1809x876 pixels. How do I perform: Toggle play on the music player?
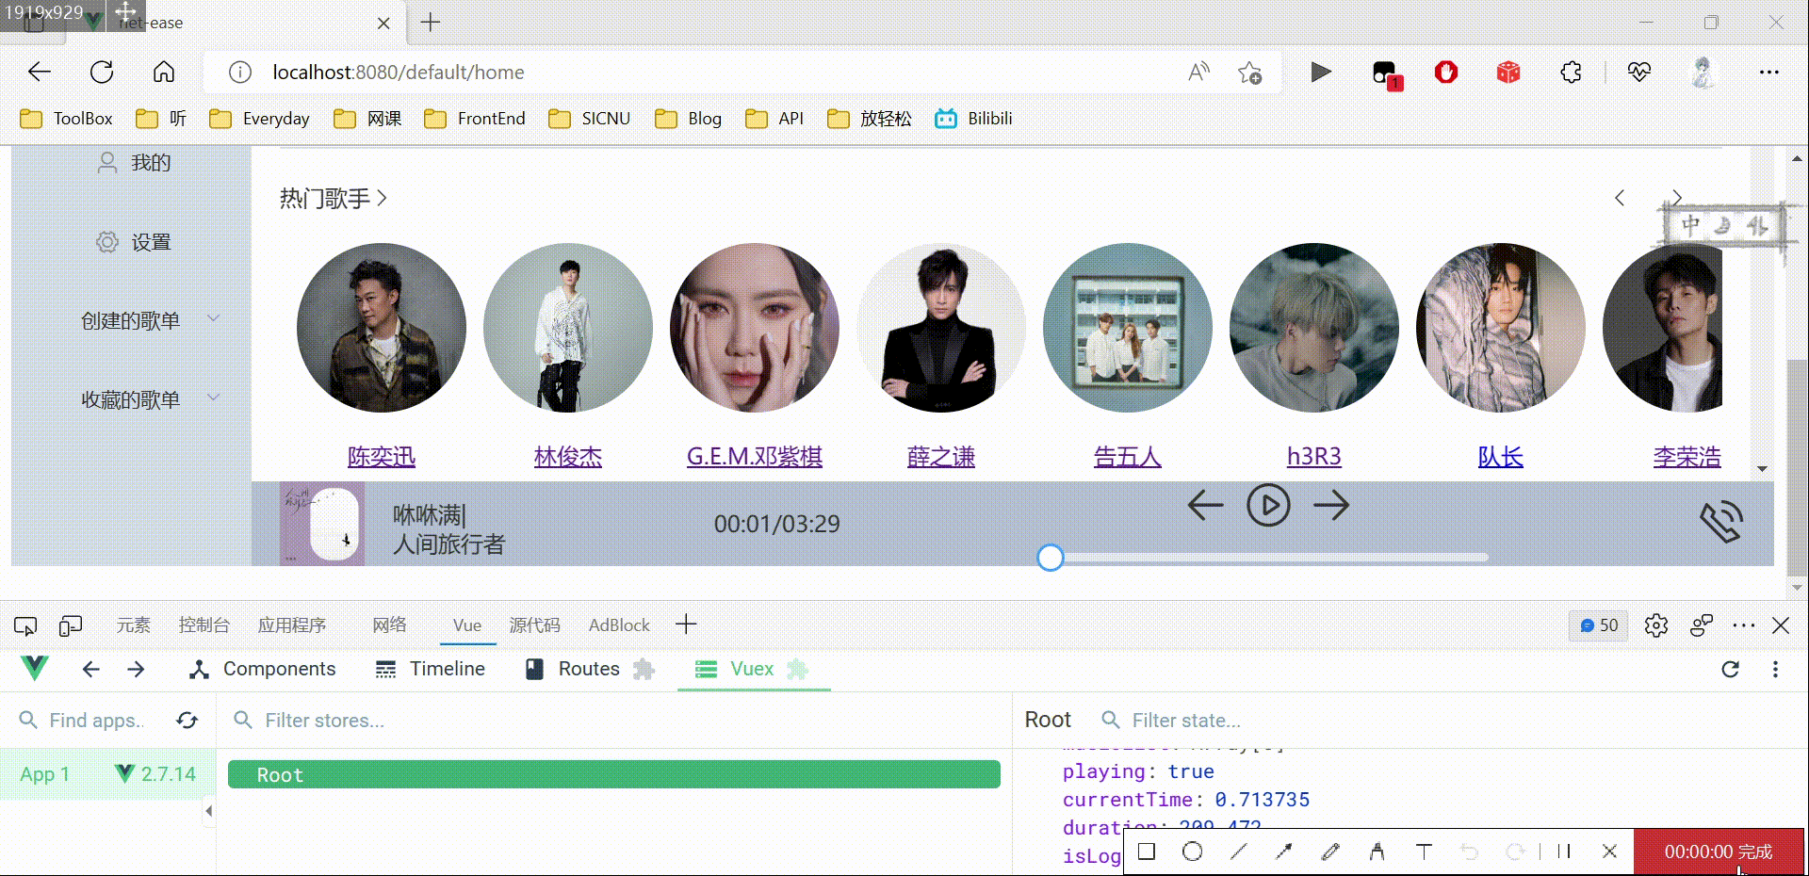(x=1268, y=506)
